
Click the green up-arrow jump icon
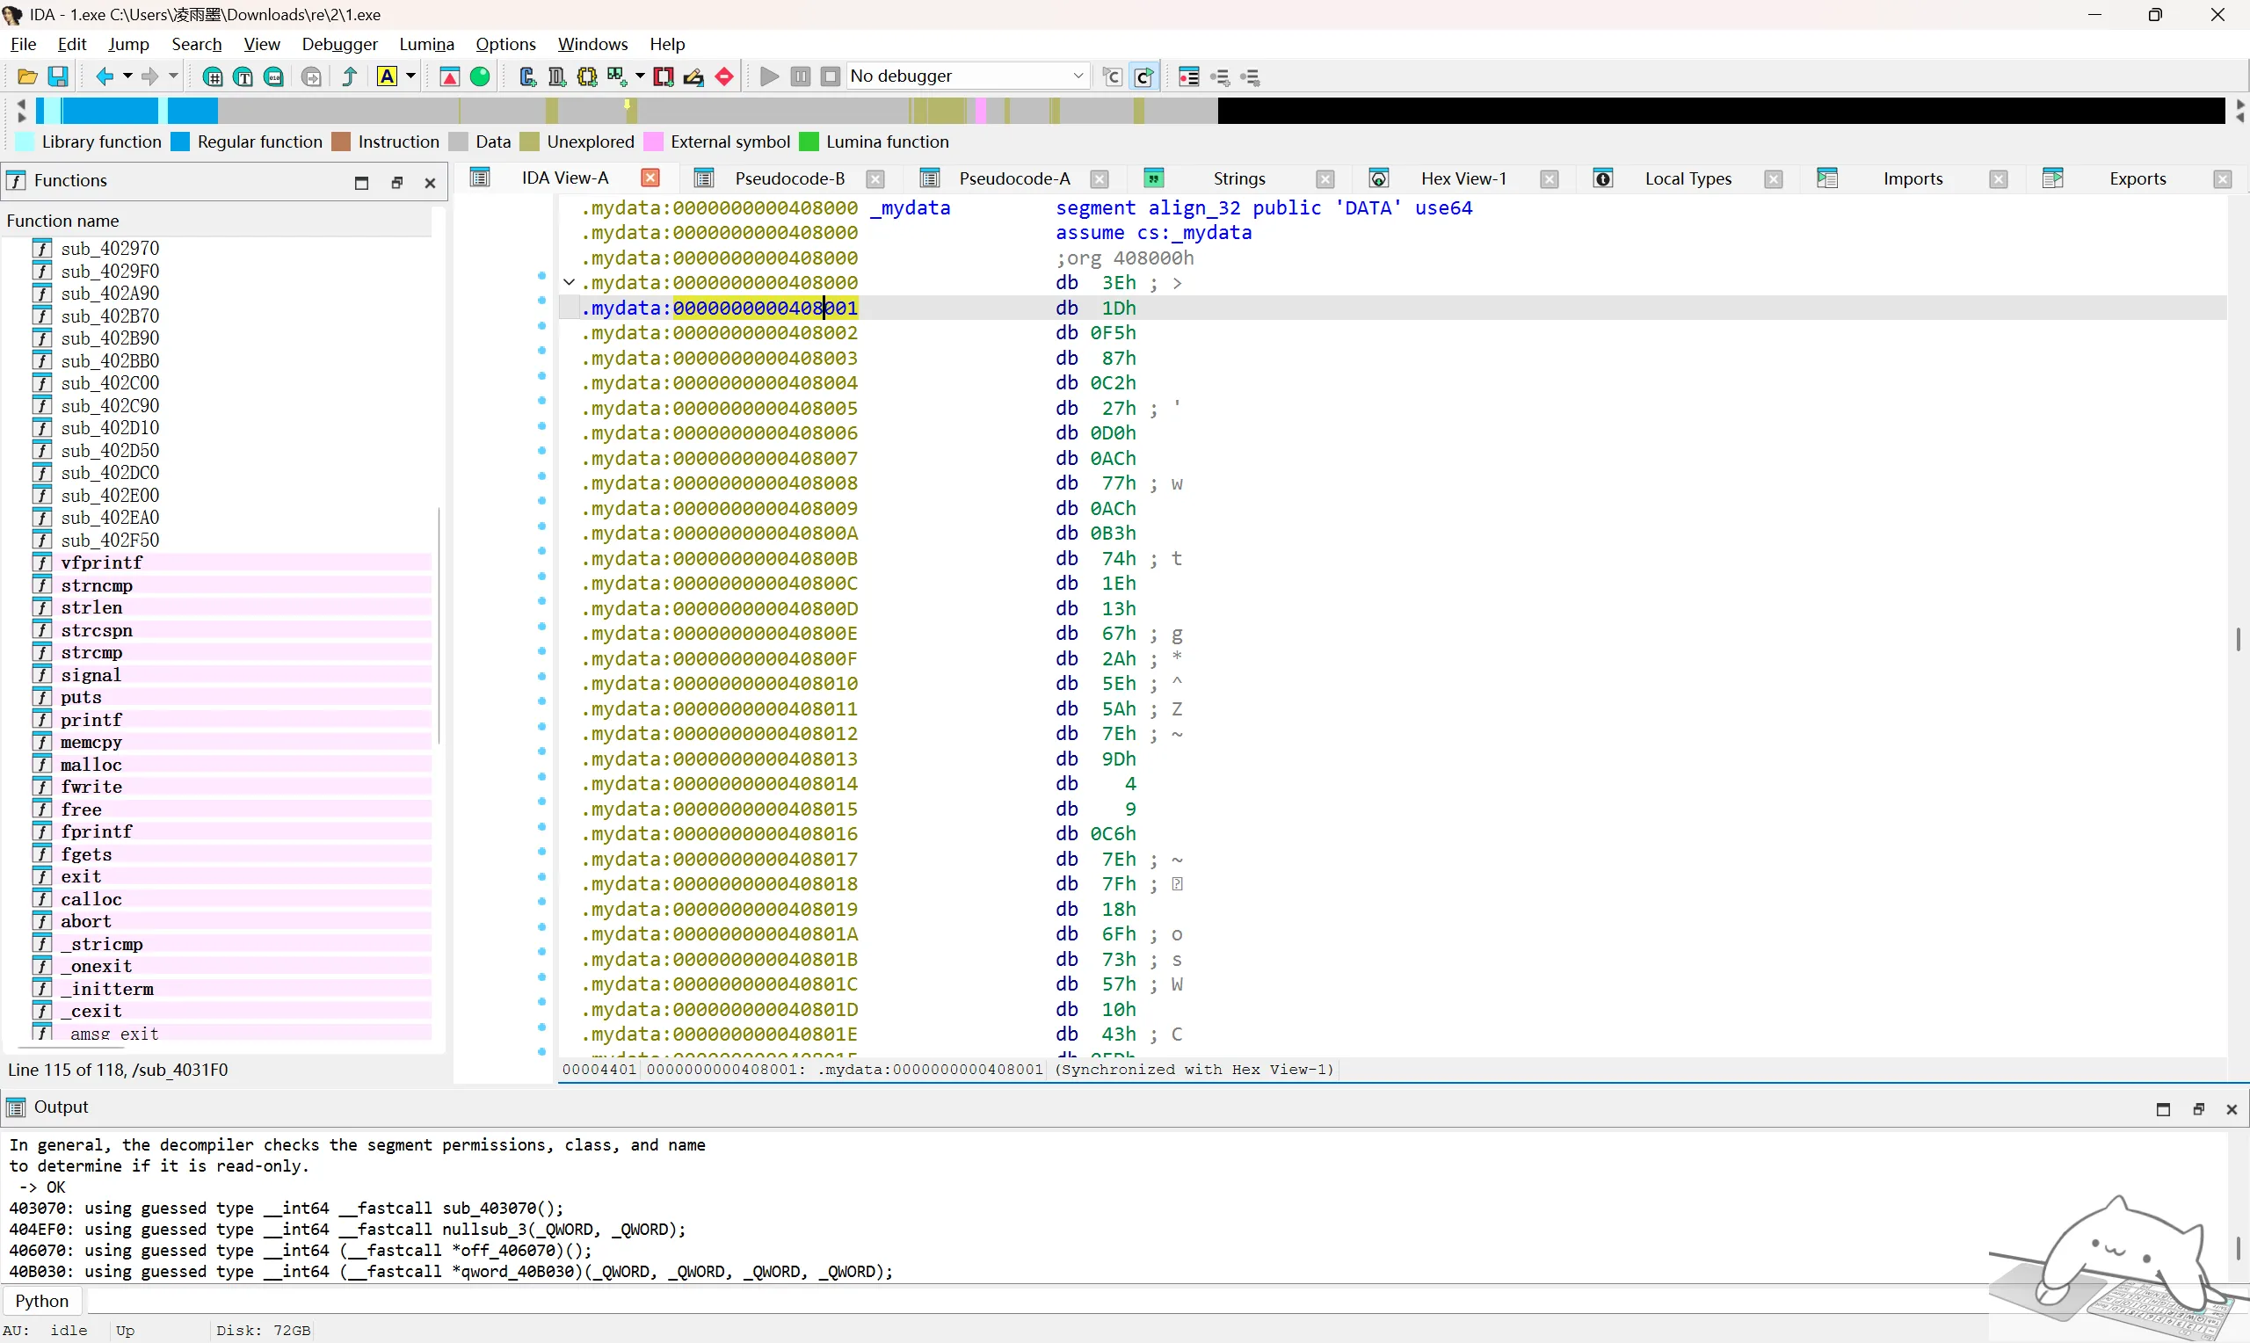(x=349, y=77)
